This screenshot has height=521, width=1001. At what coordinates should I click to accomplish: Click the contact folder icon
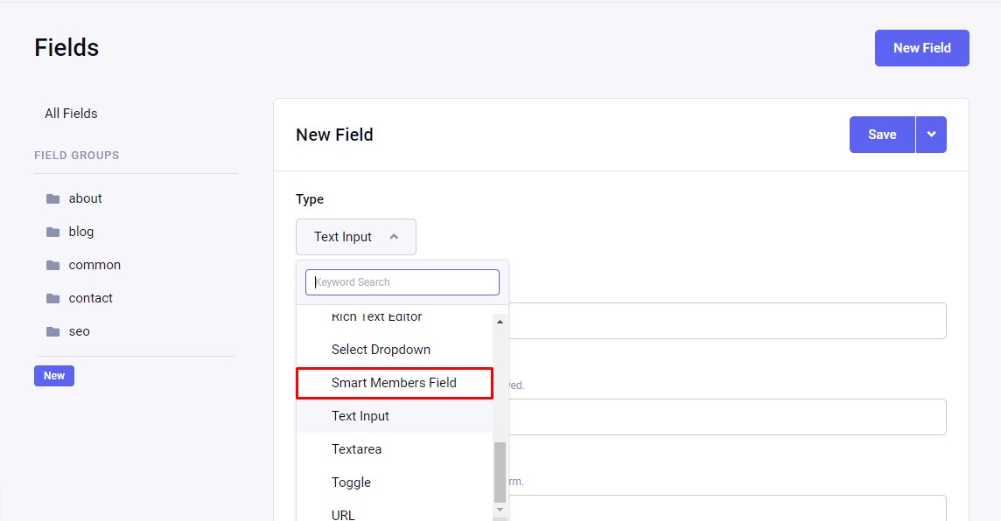click(x=52, y=298)
